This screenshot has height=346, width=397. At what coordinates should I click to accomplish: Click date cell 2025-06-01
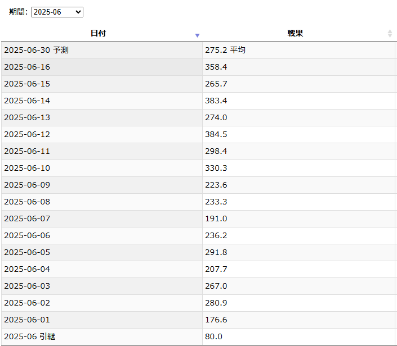(102, 320)
